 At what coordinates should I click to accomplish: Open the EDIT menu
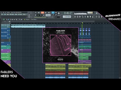(5, 14)
